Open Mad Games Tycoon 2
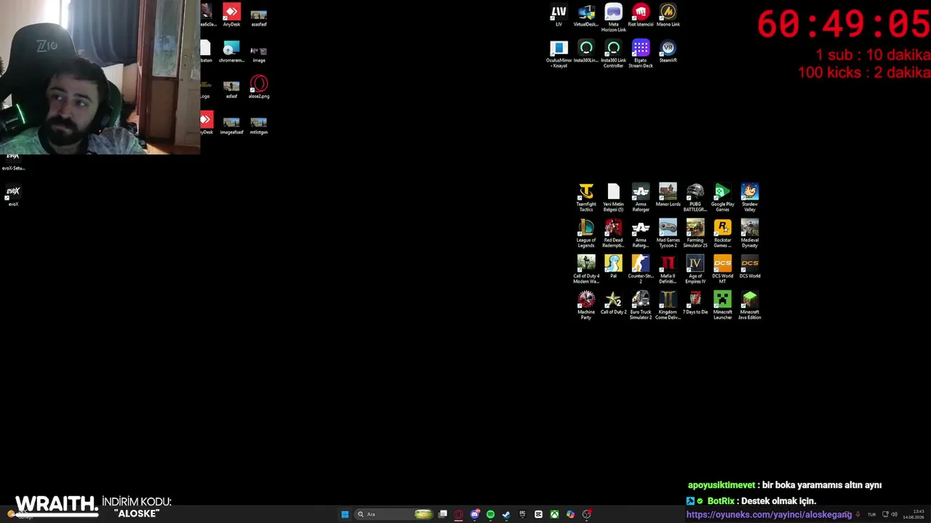This screenshot has width=931, height=523. [x=668, y=233]
